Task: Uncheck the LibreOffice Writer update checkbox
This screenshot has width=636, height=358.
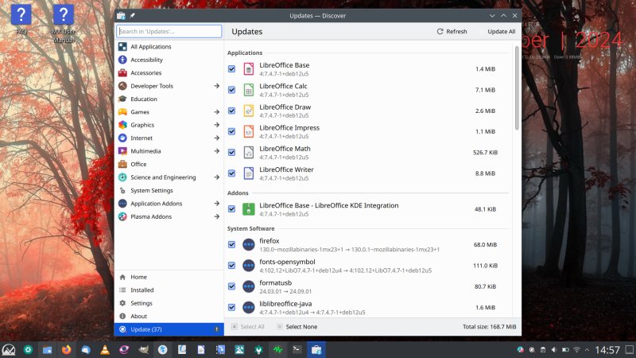Action: point(231,173)
